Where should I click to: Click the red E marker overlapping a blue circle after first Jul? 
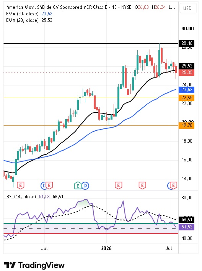coord(49,186)
